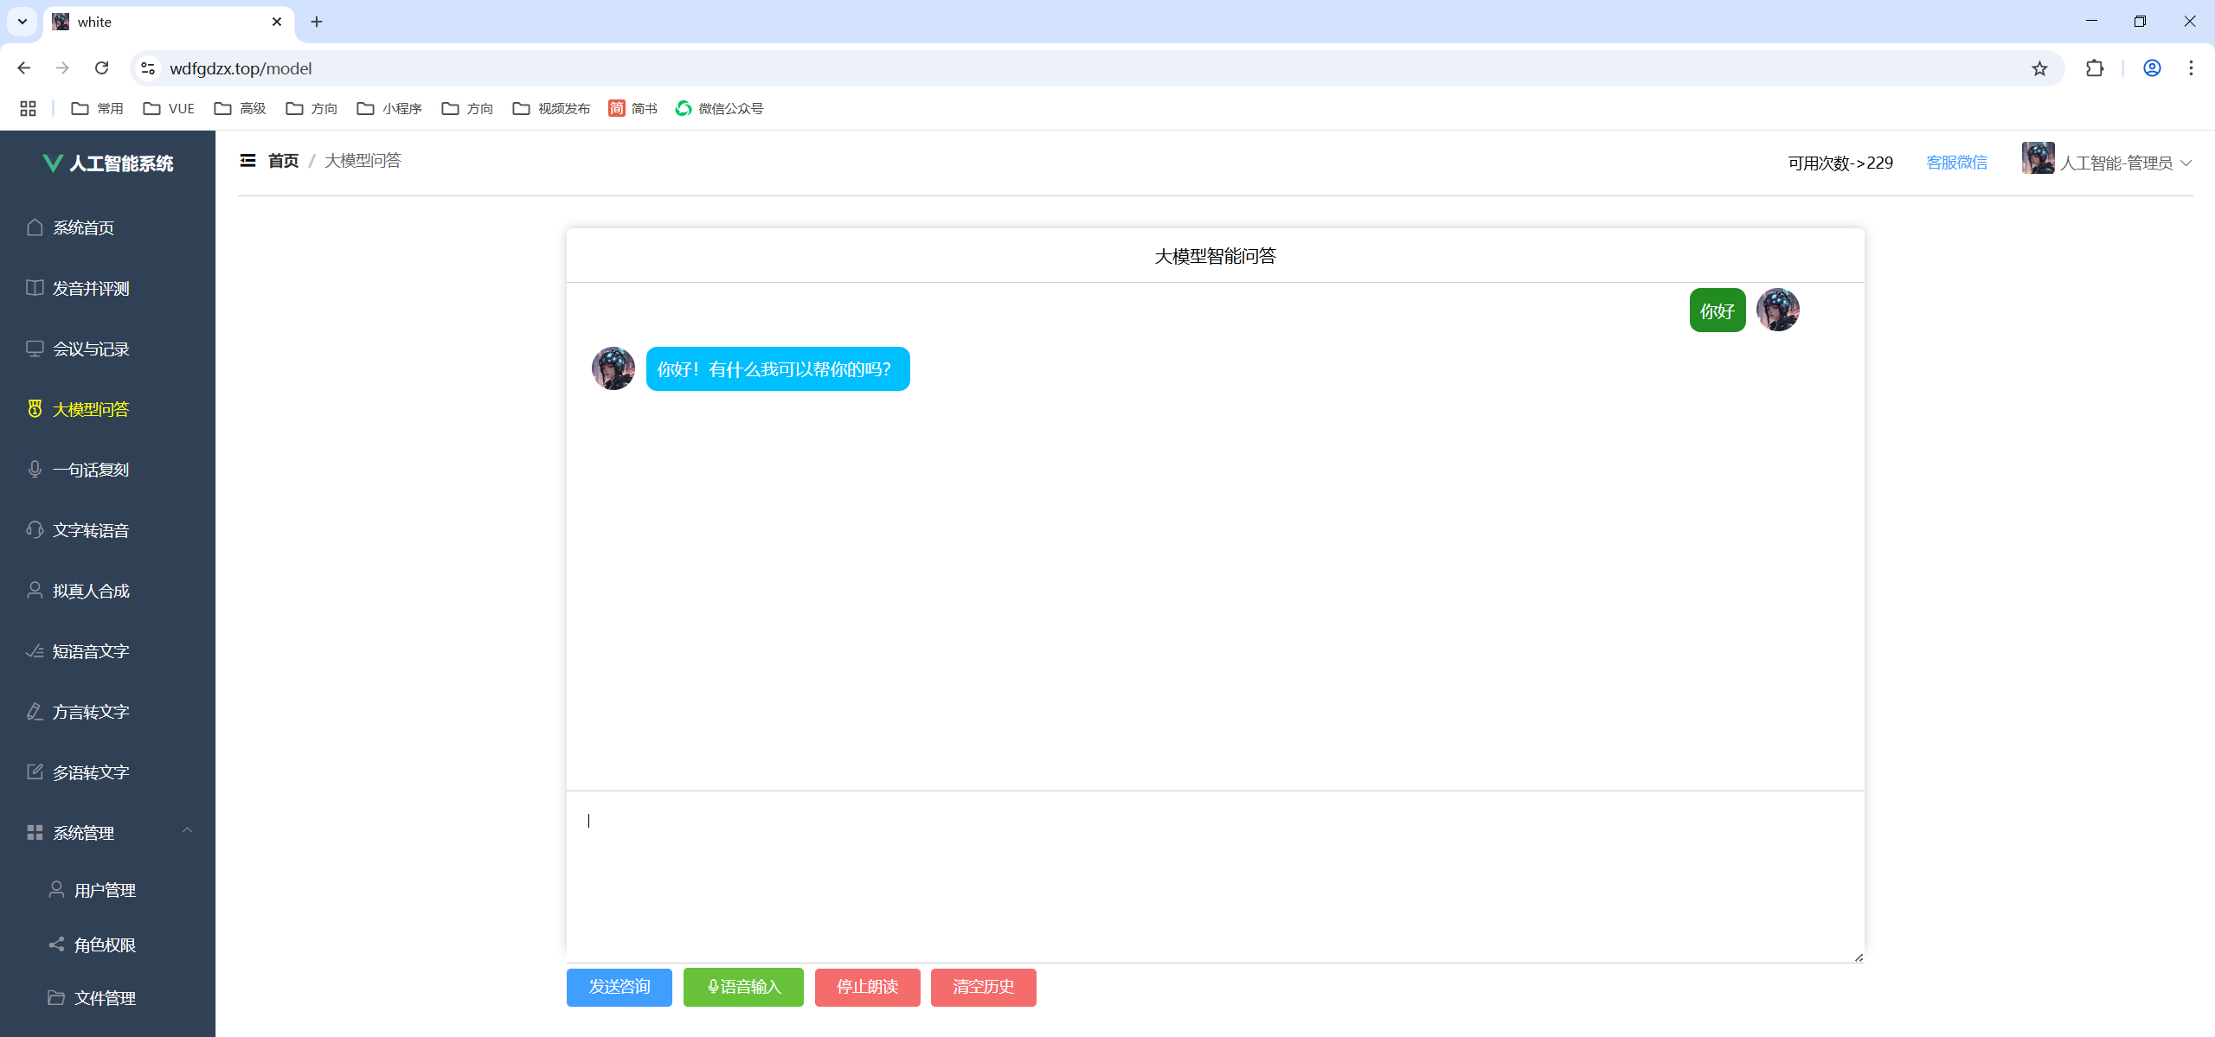Screen dimensions: 2215x1037
Task: Click the 文字转语音 headset icon
Action: (x=35, y=530)
